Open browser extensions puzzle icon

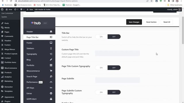pyautogui.click(x=169, y=1)
